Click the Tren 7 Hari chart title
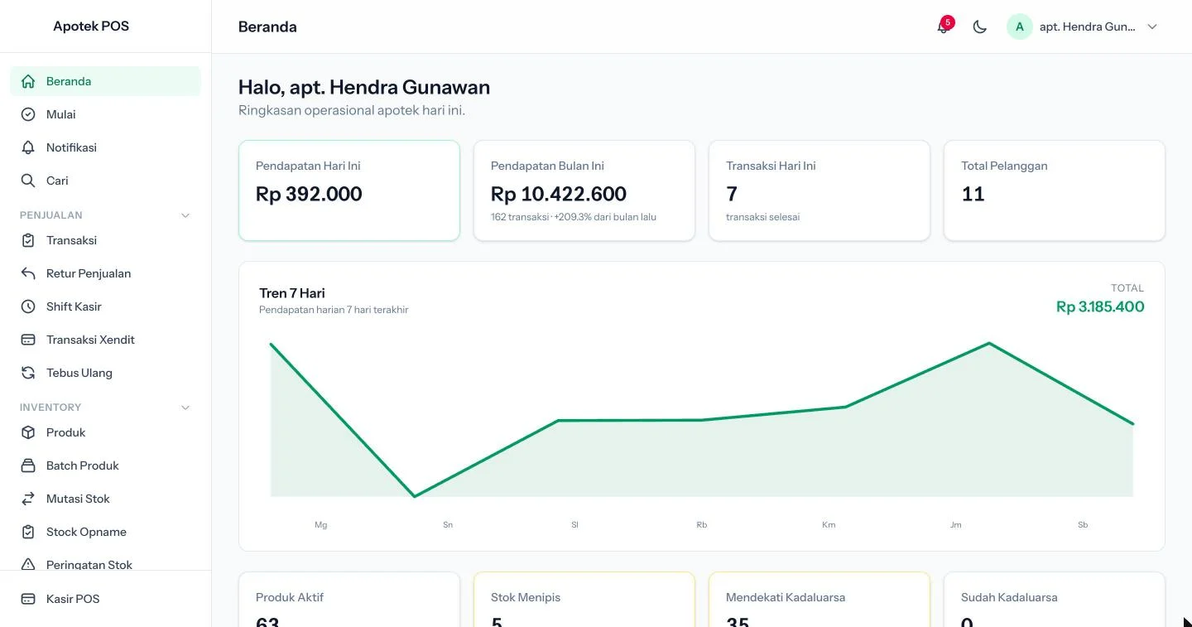The image size is (1192, 627). coord(292,293)
